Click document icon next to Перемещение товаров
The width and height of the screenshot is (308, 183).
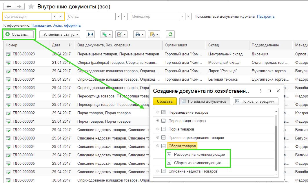(x=163, y=112)
